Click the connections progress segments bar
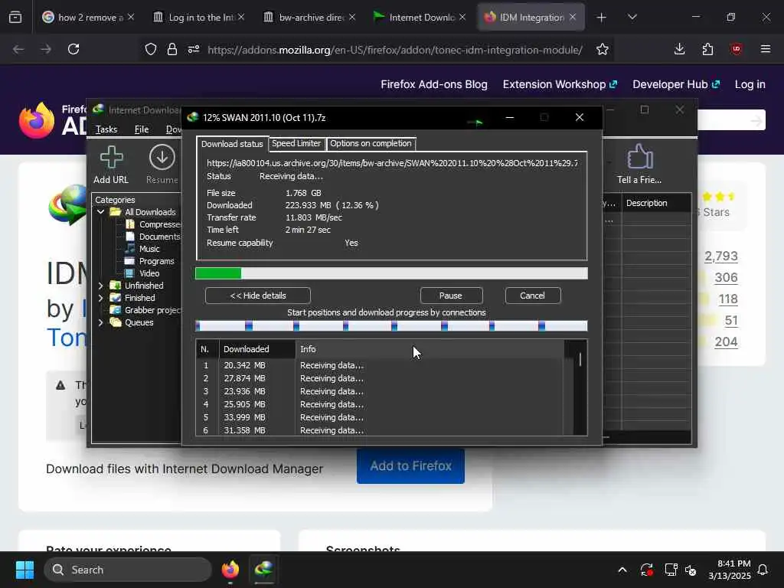Image resolution: width=784 pixels, height=588 pixels. point(391,326)
